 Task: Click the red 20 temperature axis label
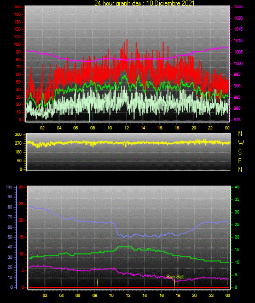tap(21, 221)
